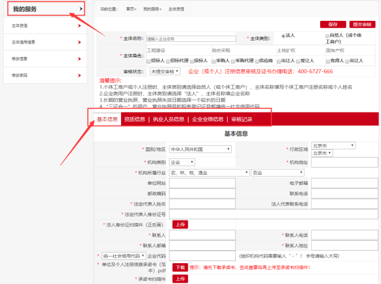Open 主体资信 in the sidebar
Image resolution: width=381 pixels, height=284 pixels.
coord(45,26)
